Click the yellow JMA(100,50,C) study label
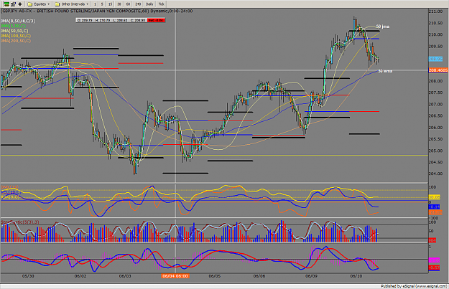Screen dimensions: 449x289 pyautogui.click(x=16, y=36)
